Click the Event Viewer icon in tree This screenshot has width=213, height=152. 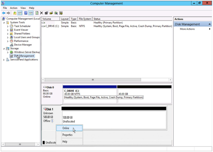tap(12, 30)
